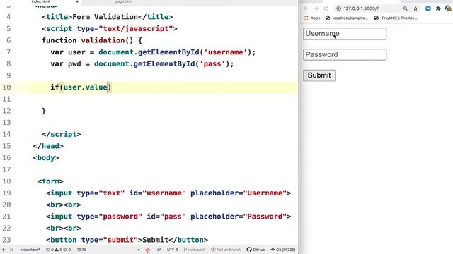Viewport: 453px width, 254px height.
Task: Open the Git panel from status bar
Action: point(283,250)
